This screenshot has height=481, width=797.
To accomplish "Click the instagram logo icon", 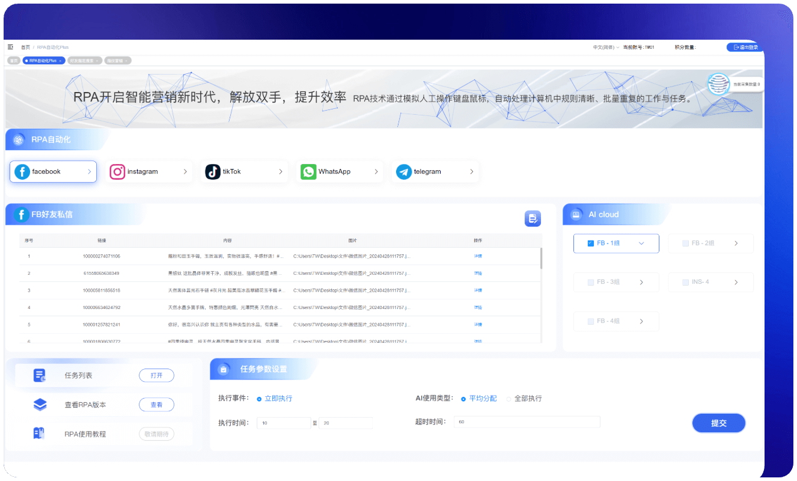I will click(118, 172).
